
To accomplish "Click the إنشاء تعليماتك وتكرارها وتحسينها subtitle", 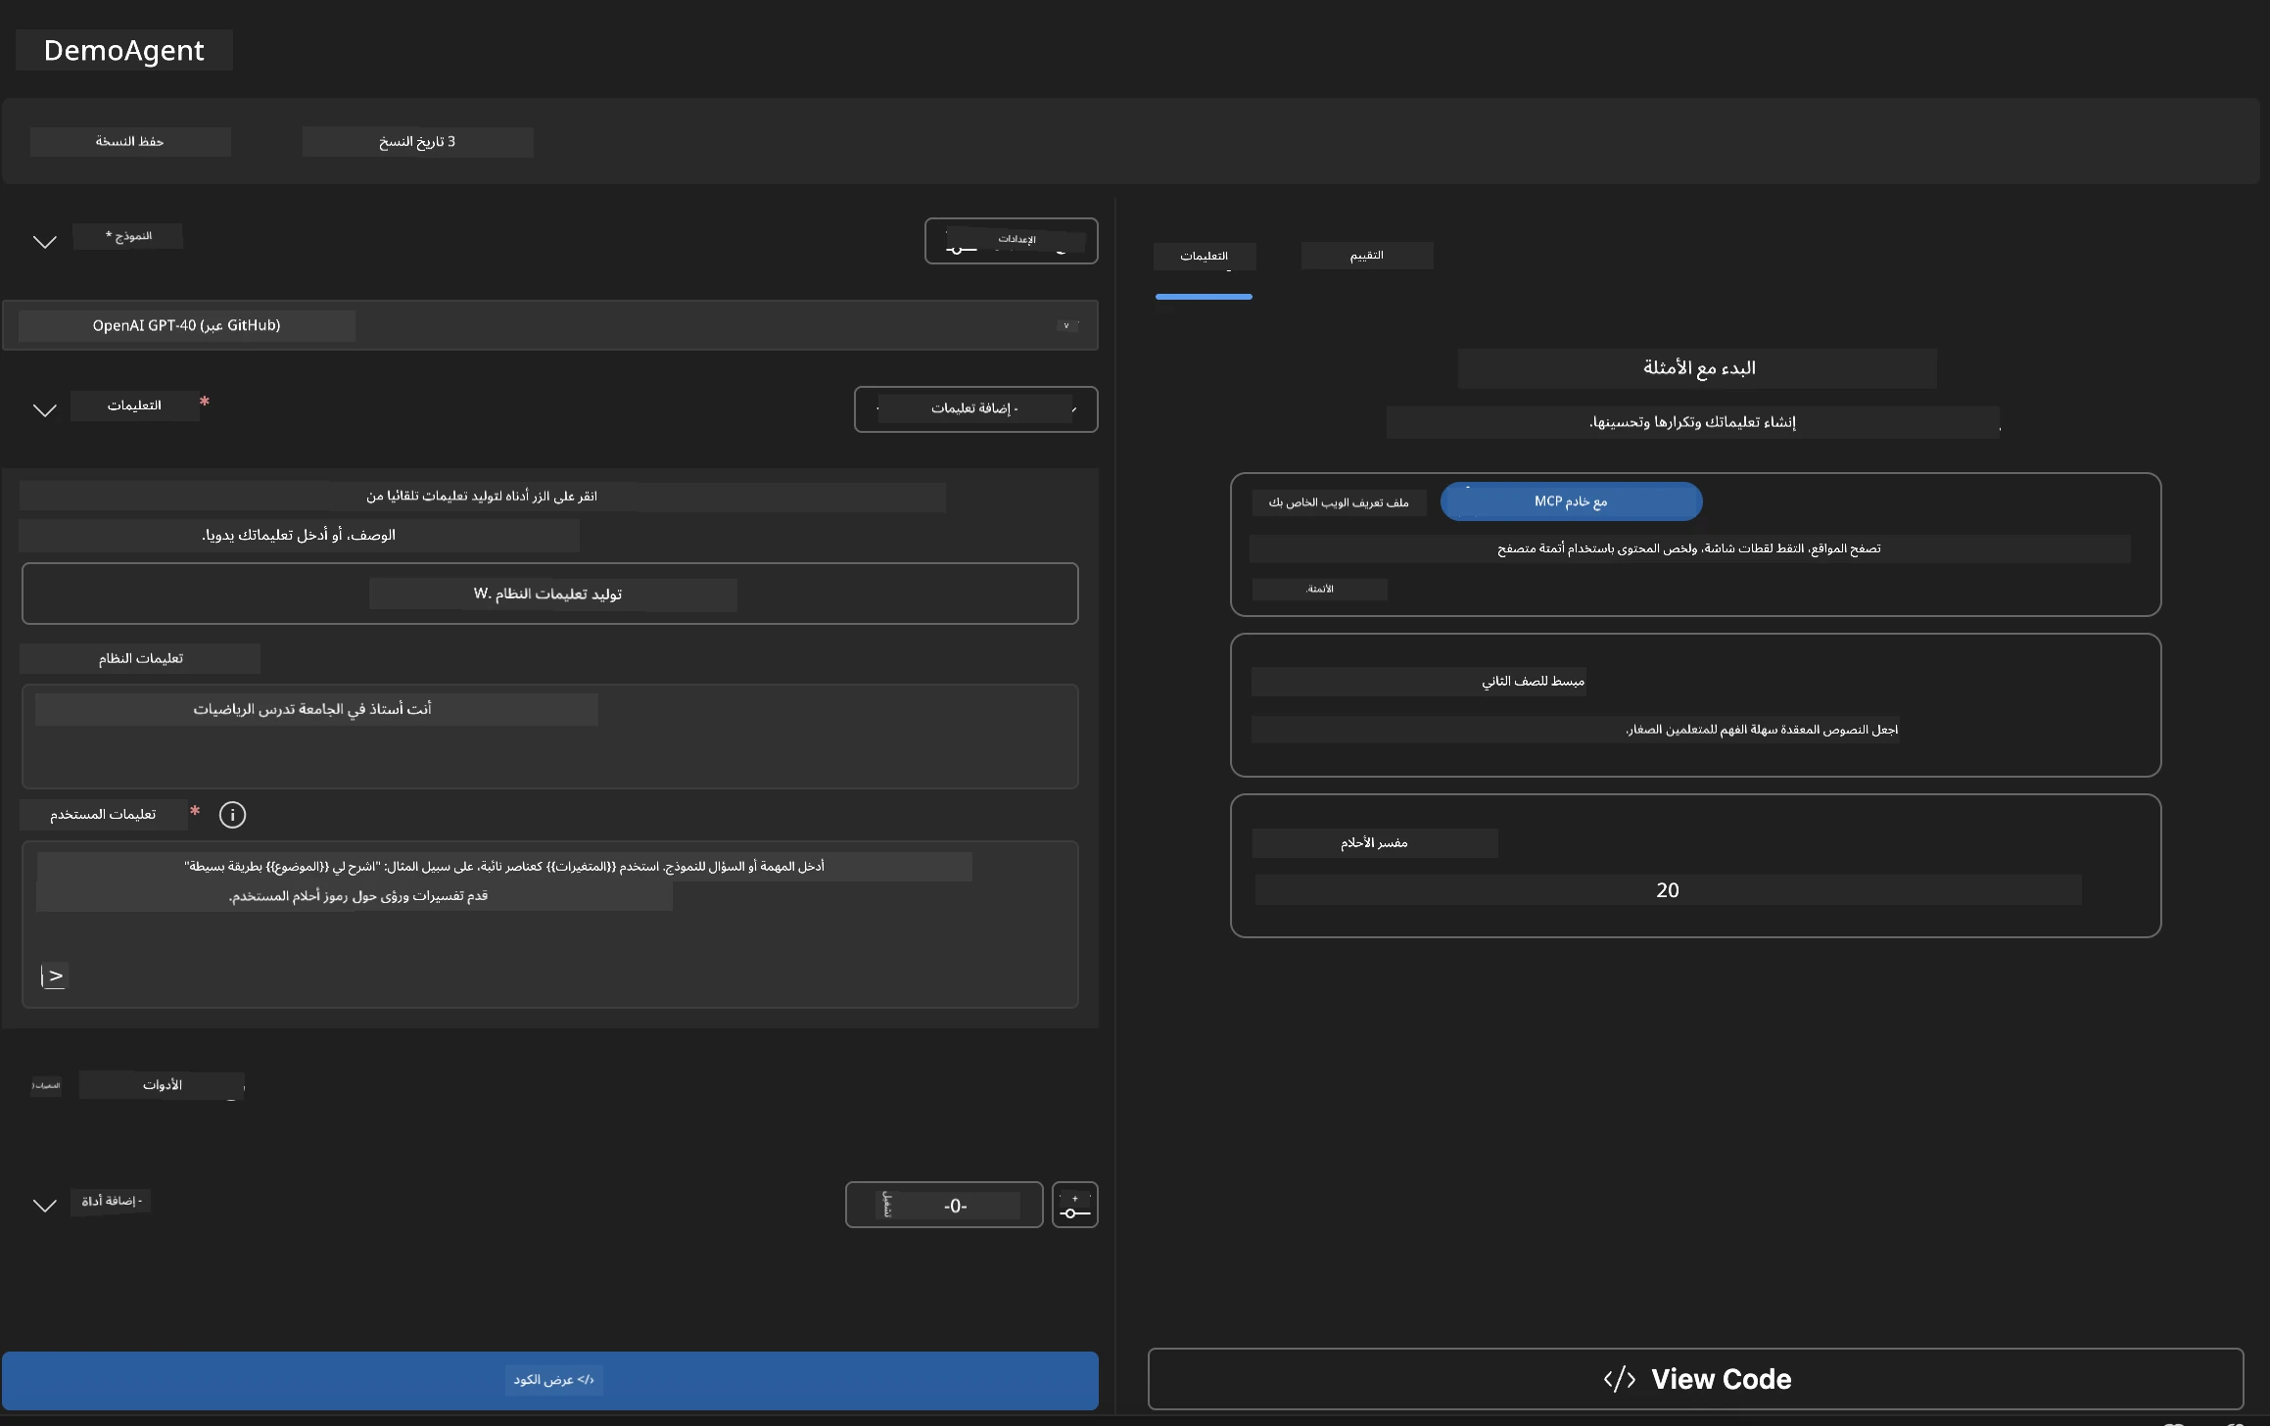I will point(1691,422).
